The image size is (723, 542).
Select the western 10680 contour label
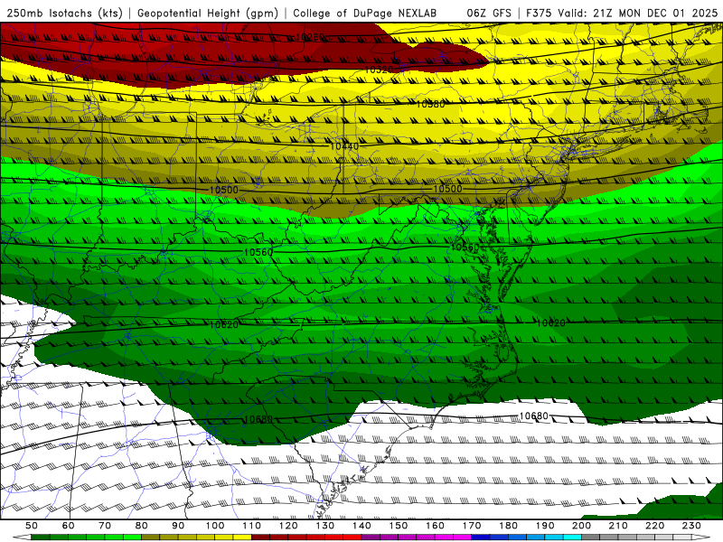click(258, 419)
